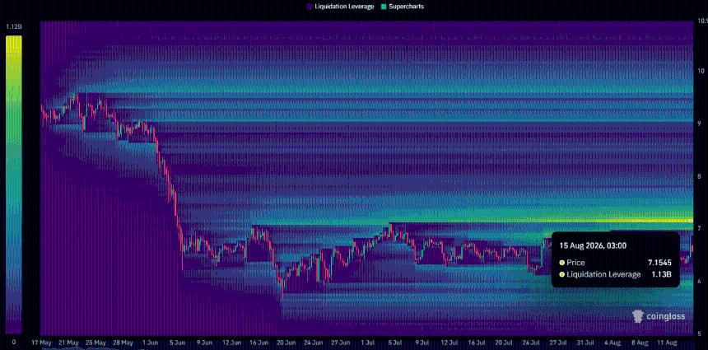Click the 16 Jul date axis label
The height and width of the screenshot is (350, 708).
477,343
